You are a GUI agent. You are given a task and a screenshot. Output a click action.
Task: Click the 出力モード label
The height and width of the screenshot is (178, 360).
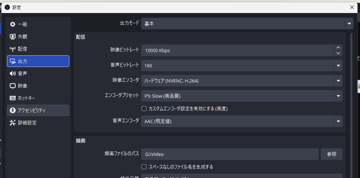(129, 23)
